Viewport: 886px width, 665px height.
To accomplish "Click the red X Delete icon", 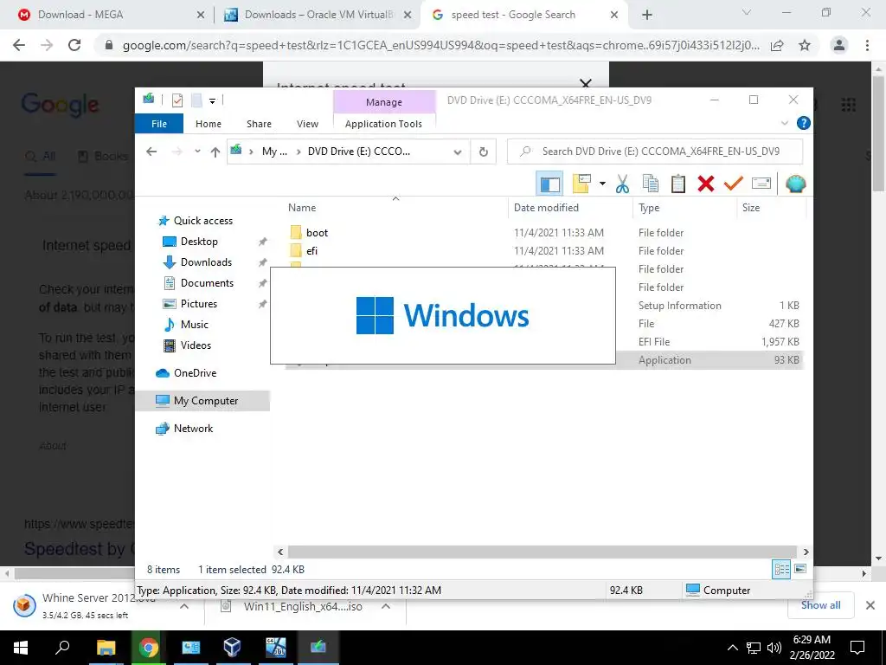I will click(706, 184).
